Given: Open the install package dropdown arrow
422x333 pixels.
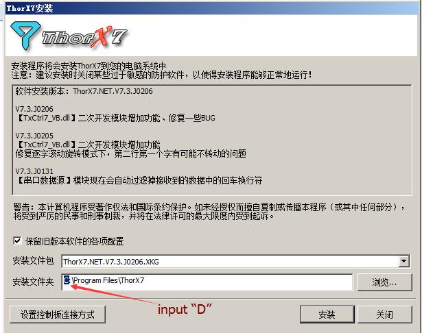Looking at the screenshot, I should point(403,261).
